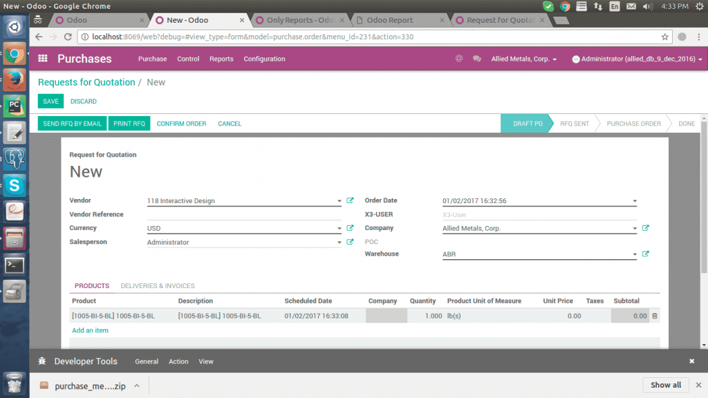Delete the product line with the trash icon

tap(654, 315)
